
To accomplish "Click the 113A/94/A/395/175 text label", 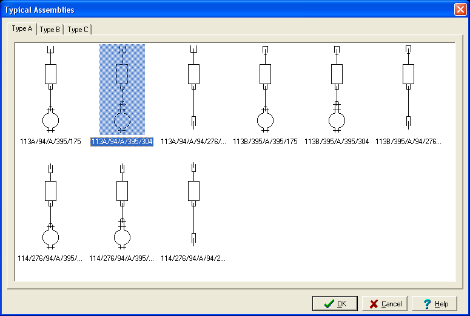I will (50, 142).
